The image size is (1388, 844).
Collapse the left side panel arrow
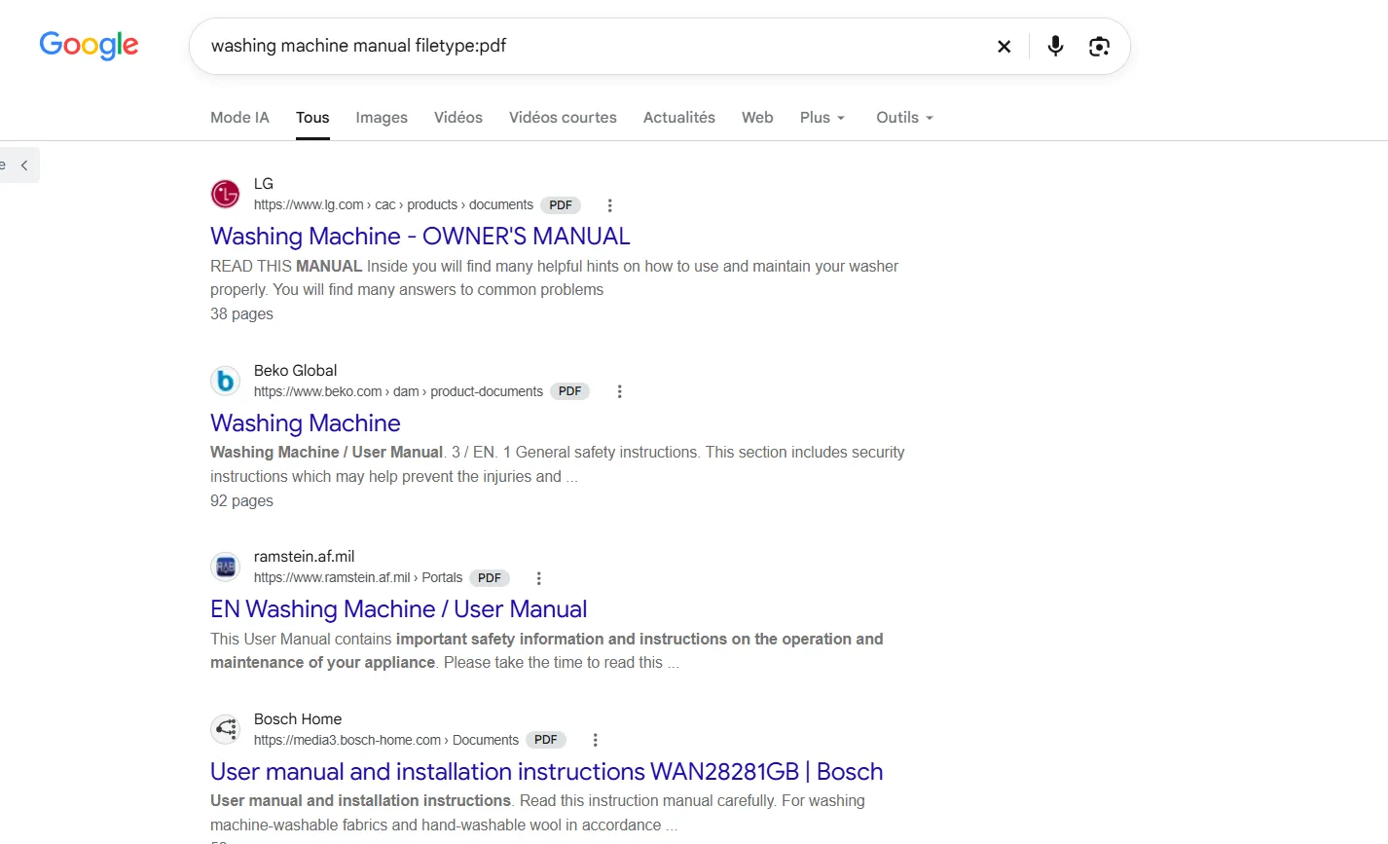point(23,165)
